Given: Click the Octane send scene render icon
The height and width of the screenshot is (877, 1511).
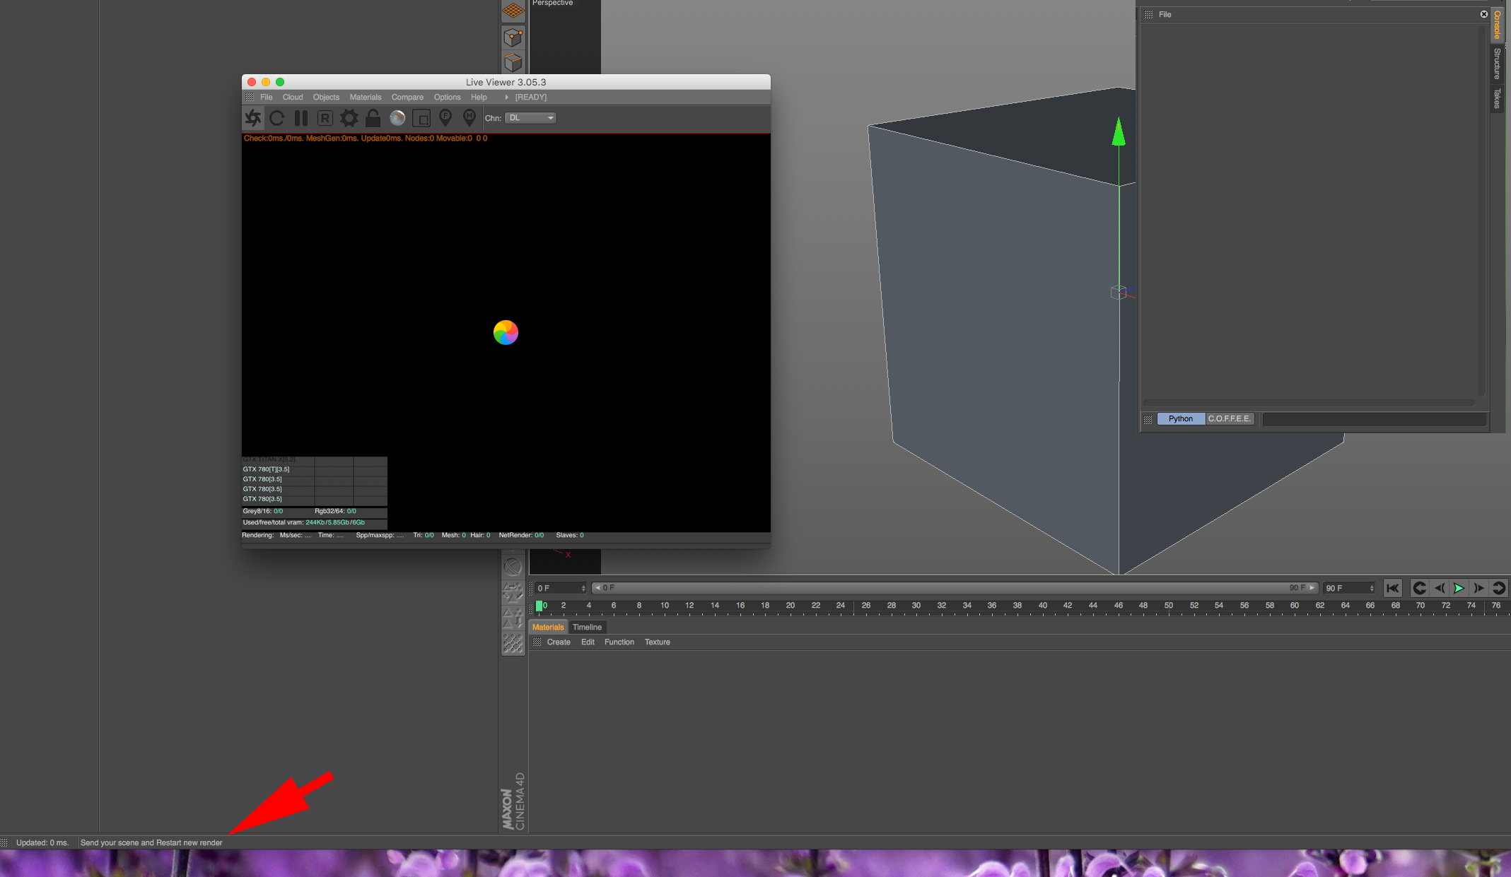Looking at the screenshot, I should 253,118.
